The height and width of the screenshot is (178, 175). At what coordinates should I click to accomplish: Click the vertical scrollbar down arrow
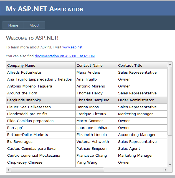[170, 165]
